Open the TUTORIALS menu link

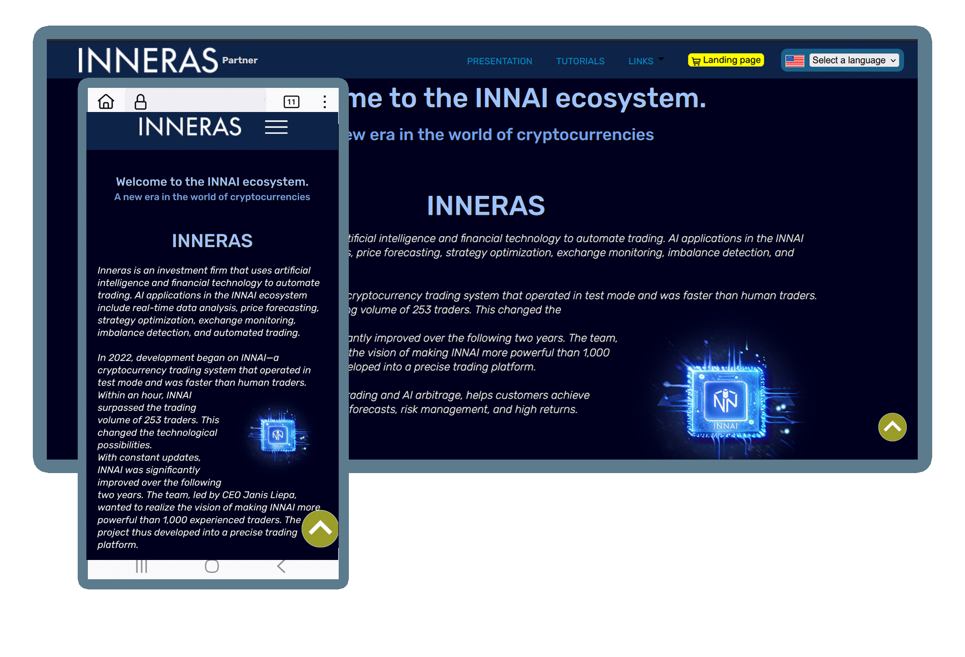580,61
